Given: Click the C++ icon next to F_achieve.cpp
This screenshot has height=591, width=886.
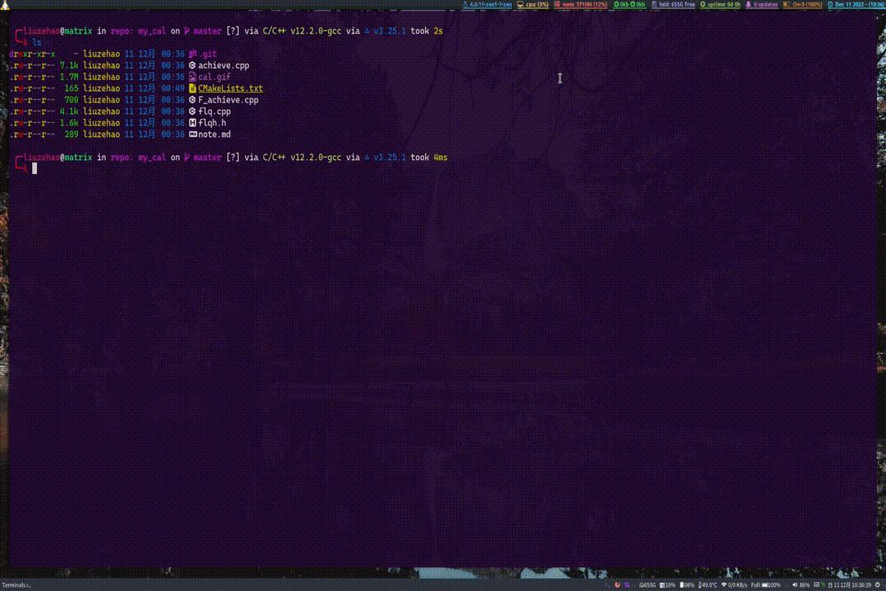Looking at the screenshot, I should point(192,99).
